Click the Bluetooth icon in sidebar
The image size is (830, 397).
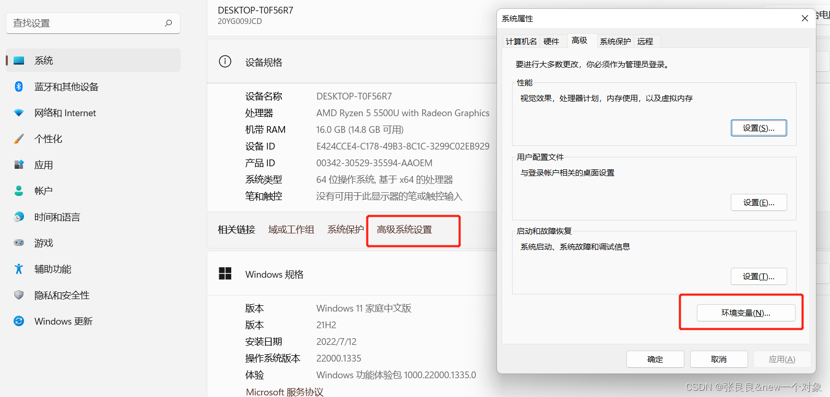pos(19,86)
